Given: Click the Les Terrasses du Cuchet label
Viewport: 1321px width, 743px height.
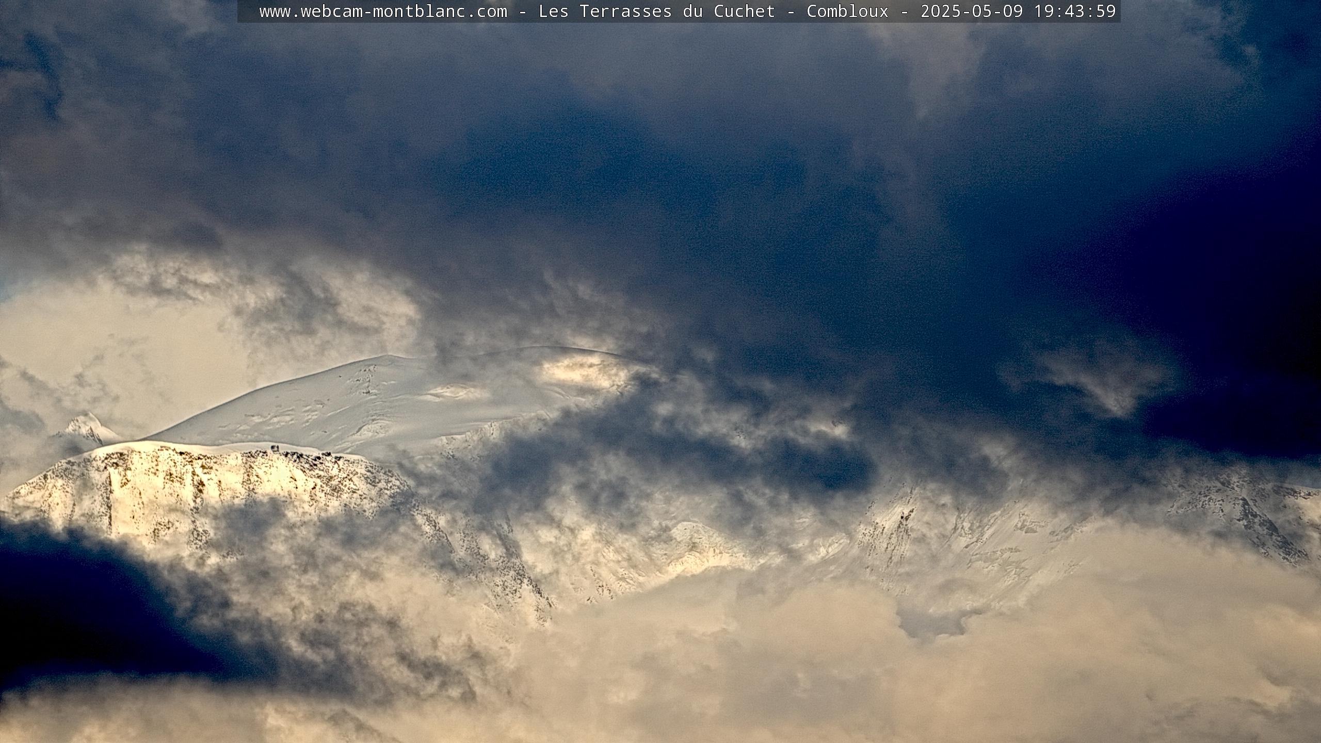Looking at the screenshot, I should point(656,11).
